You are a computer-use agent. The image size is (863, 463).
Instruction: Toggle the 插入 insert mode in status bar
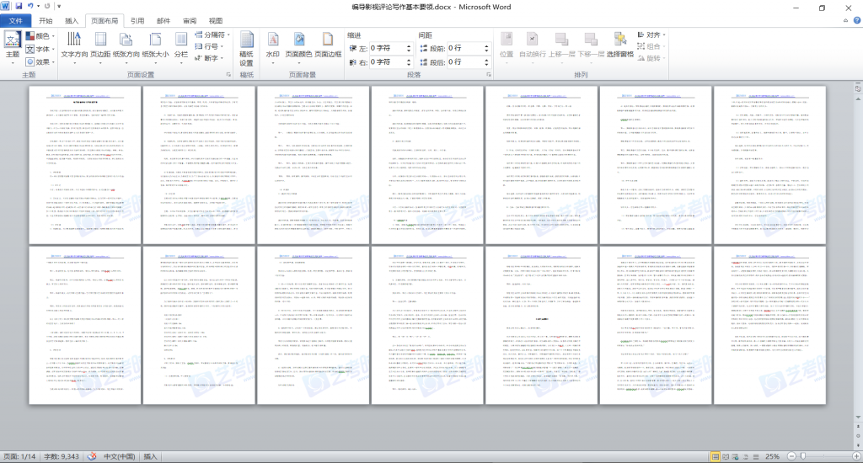150,456
